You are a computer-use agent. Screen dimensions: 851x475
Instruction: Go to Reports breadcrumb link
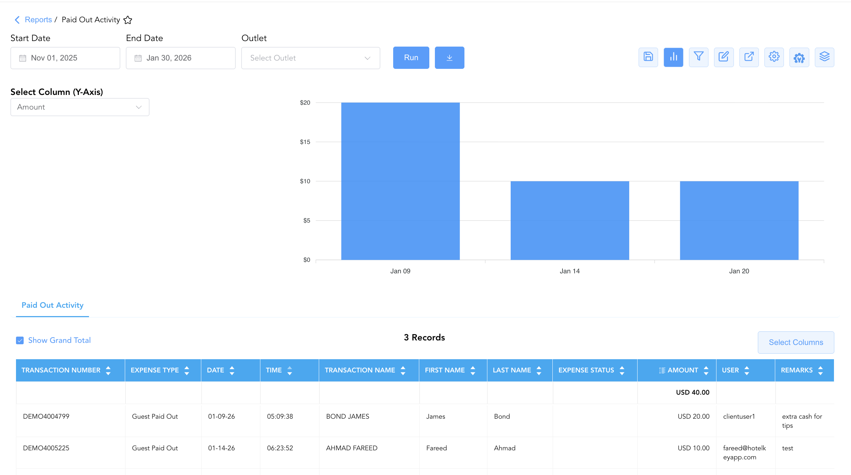[38, 20]
